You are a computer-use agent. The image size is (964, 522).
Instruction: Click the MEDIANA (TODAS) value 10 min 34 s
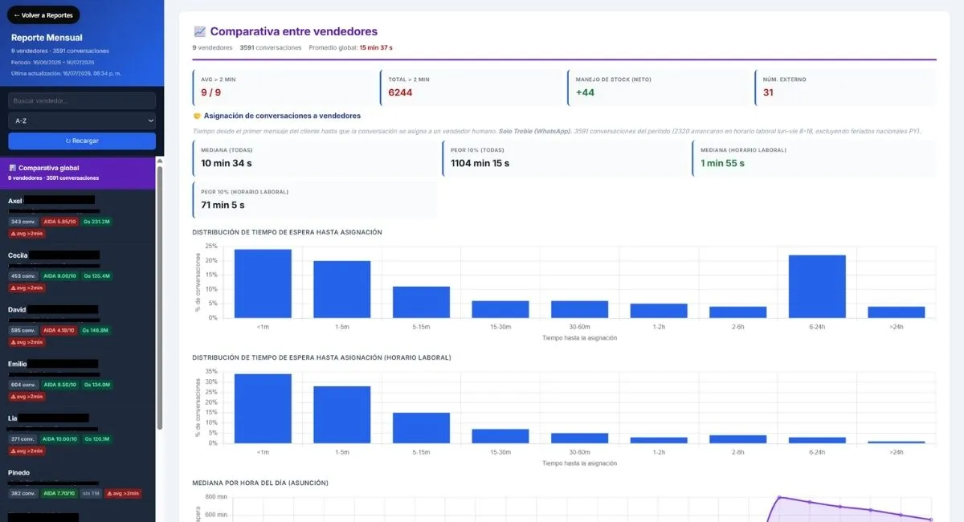(227, 163)
